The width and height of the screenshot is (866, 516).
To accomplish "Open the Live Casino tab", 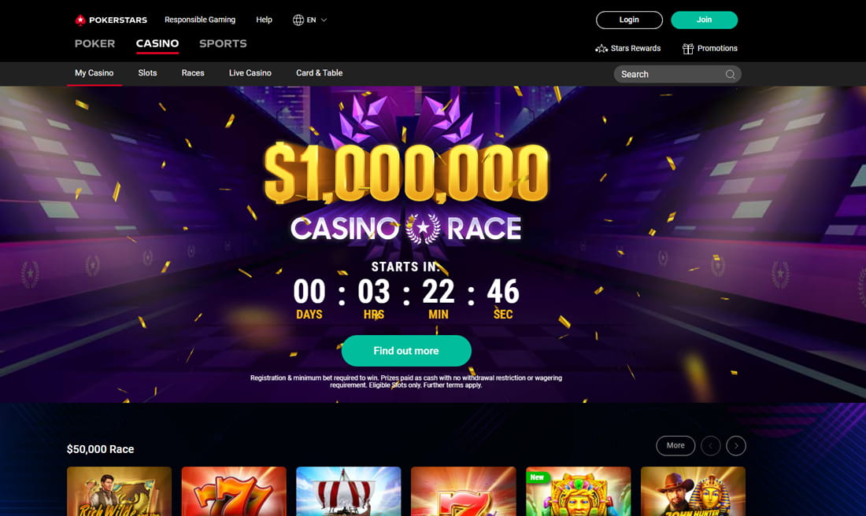I will pyautogui.click(x=250, y=73).
